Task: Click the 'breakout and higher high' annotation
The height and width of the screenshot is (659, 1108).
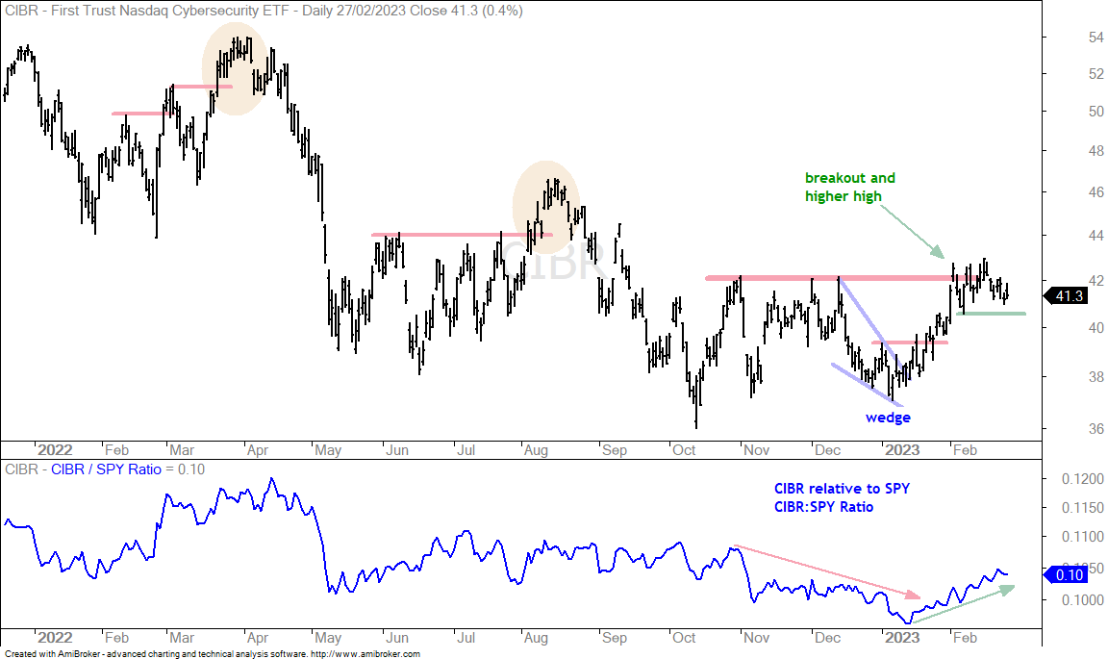Action: click(850, 188)
